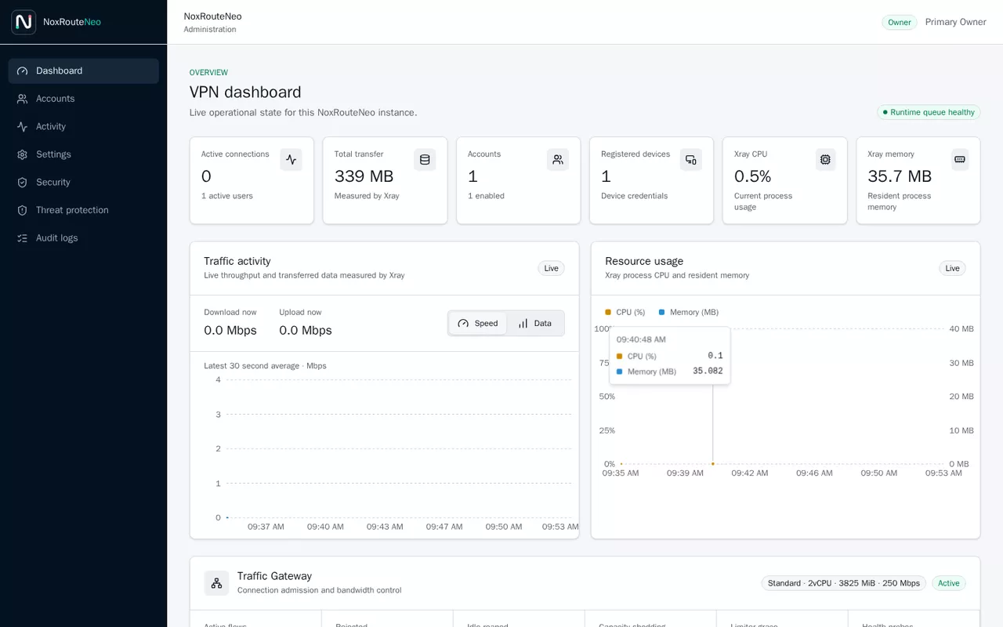The width and height of the screenshot is (1003, 627).
Task: Click the Owner role badge
Action: (900, 22)
